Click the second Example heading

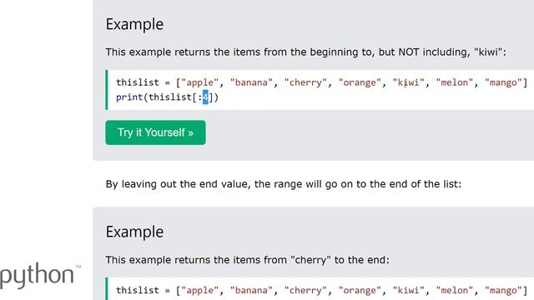(134, 232)
